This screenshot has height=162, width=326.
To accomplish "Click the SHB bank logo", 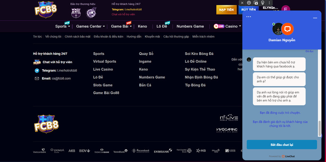I will pyautogui.click(x=230, y=151).
